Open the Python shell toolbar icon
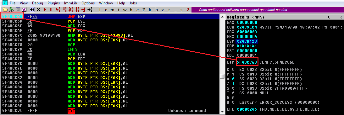344x115 pixels. pyautogui.click(x=11, y=10)
